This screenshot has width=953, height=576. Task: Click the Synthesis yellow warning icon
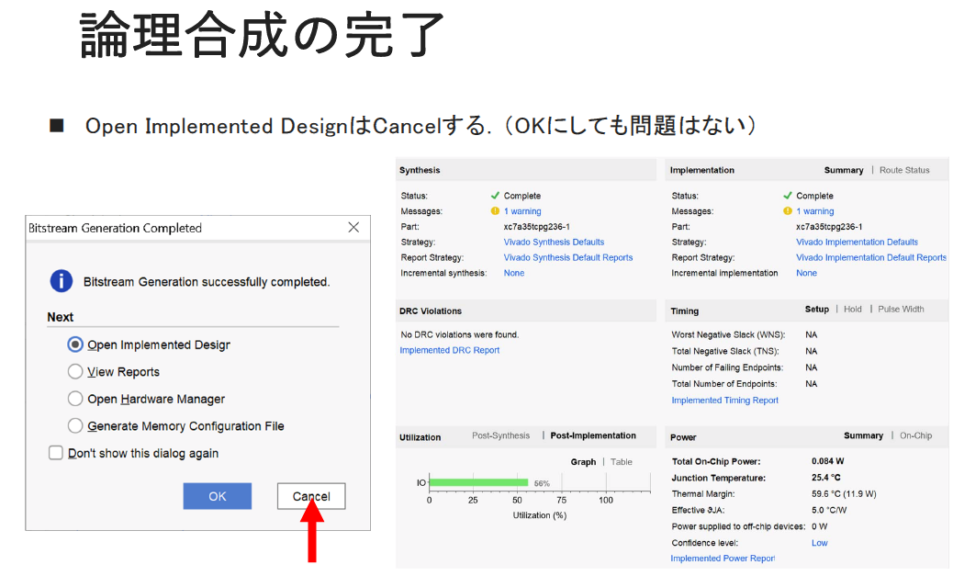coord(495,211)
